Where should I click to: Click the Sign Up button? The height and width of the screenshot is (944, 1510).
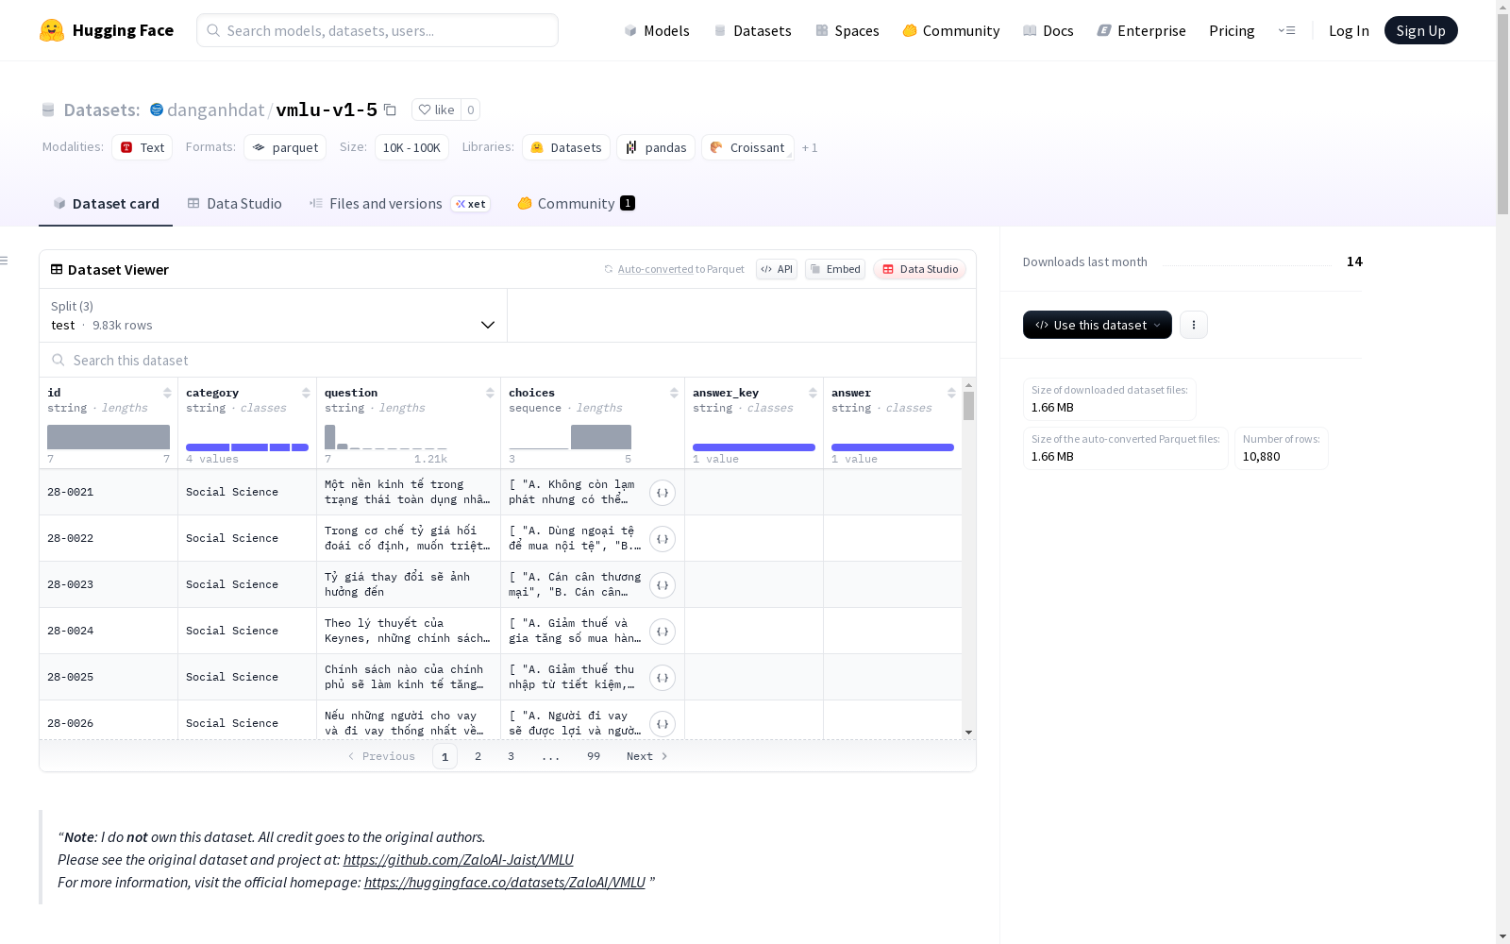(x=1420, y=30)
